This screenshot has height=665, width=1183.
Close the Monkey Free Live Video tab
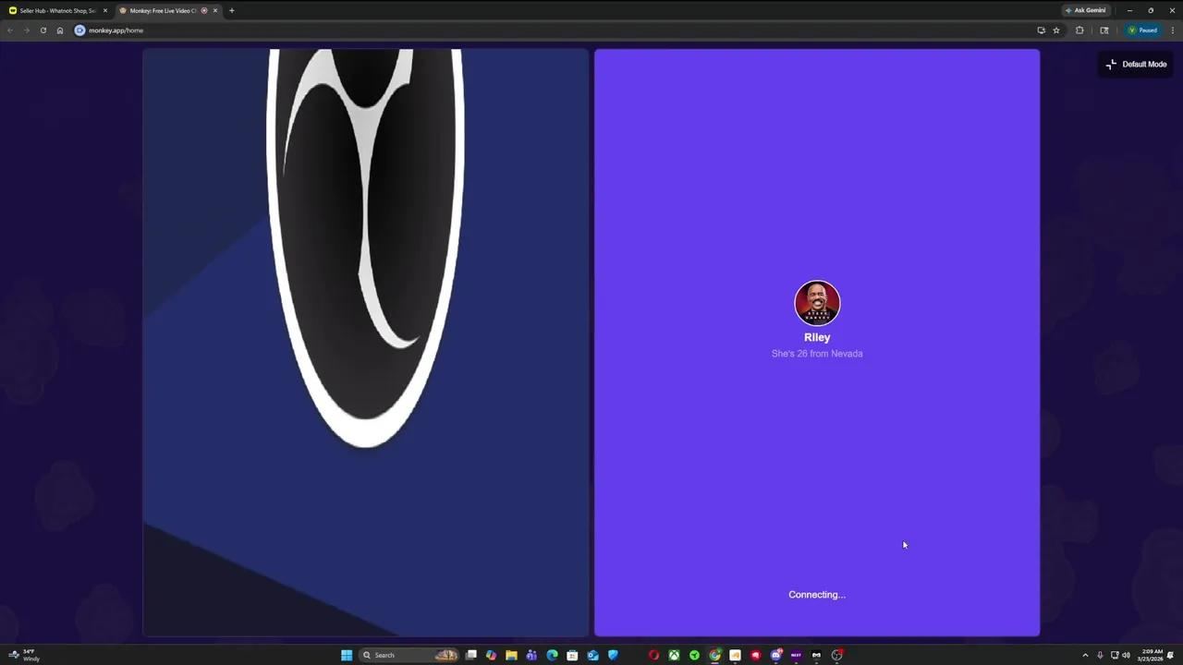coord(214,10)
